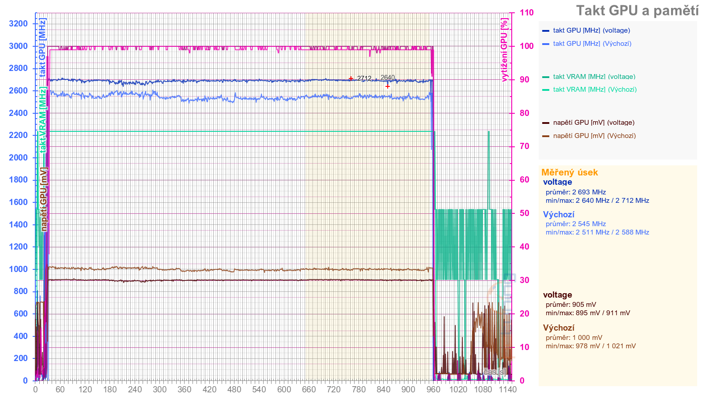Click legend entry 'takt VRAM [MHz] (Výchozí)'
This screenshot has height=395, width=706.
coord(595,89)
